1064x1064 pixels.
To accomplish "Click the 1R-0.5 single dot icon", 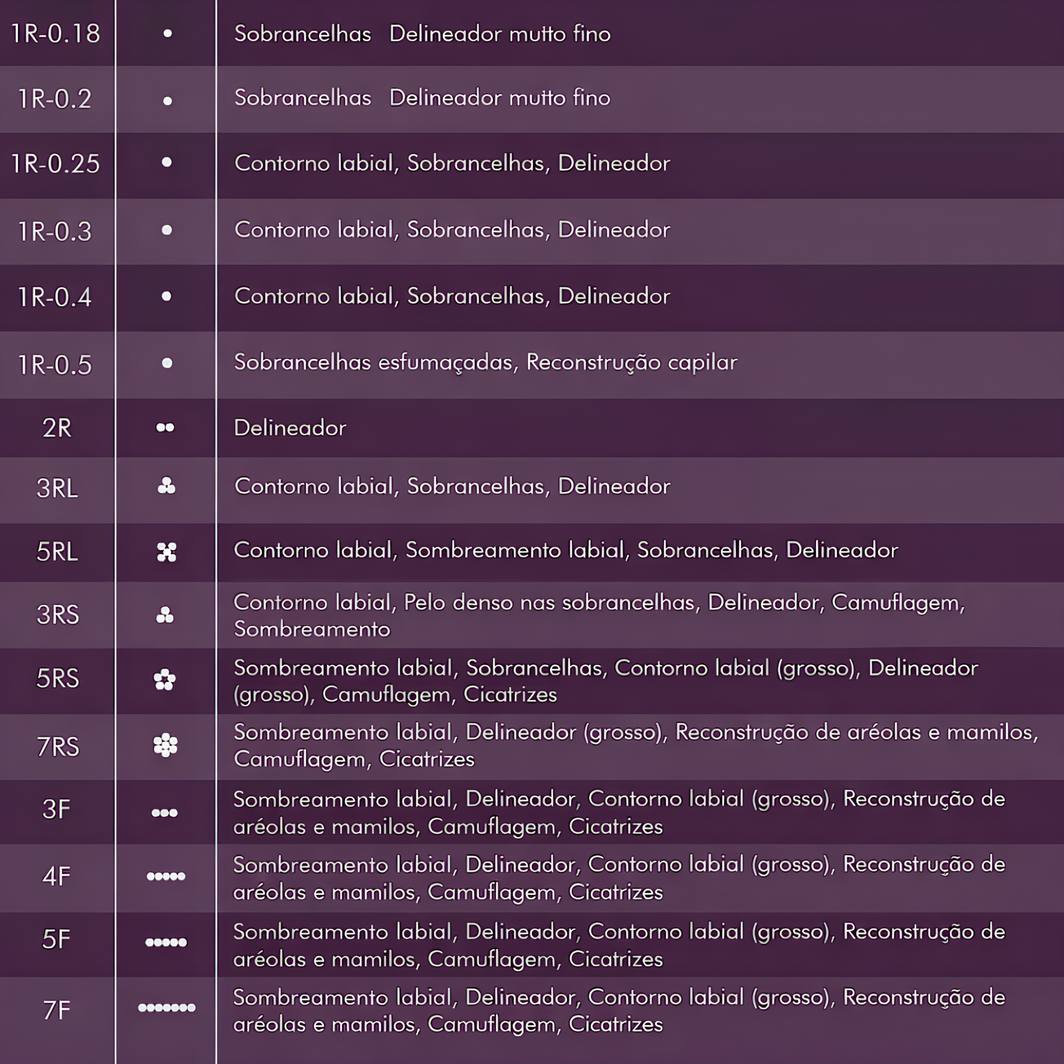I will coord(167,363).
